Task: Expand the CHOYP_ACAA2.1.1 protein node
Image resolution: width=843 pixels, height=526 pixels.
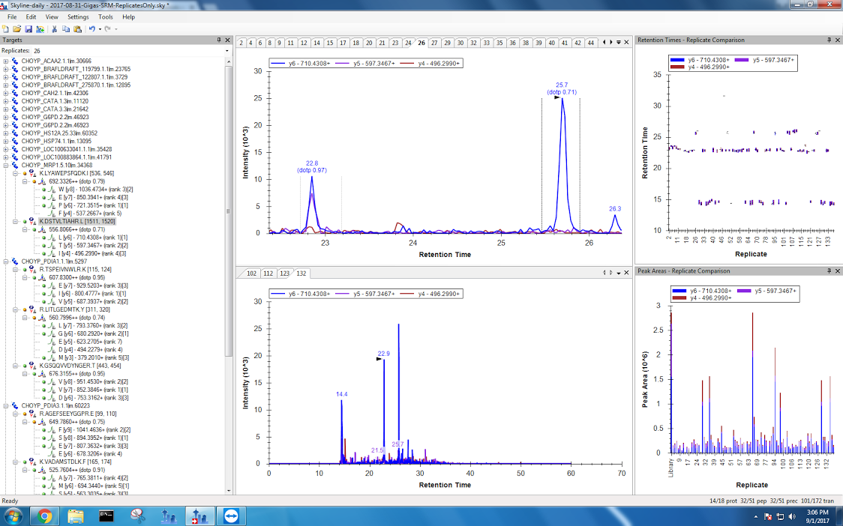Action: click(6, 61)
